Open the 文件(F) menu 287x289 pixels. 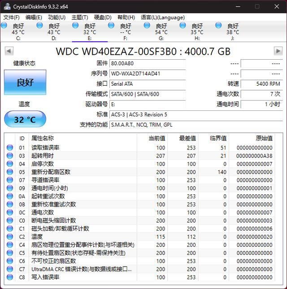pos(11,17)
